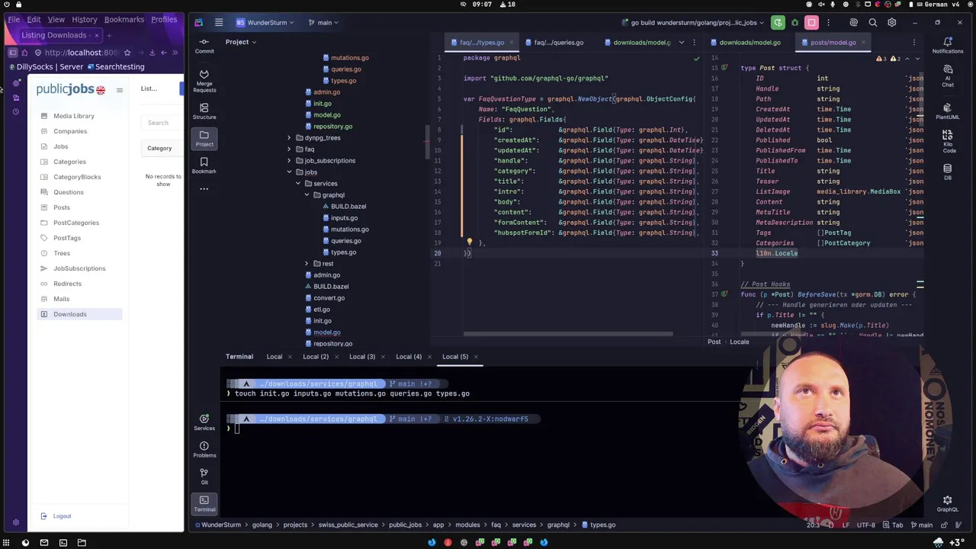976x549 pixels.
Task: Open the GraphQL side panel
Action: 948,504
